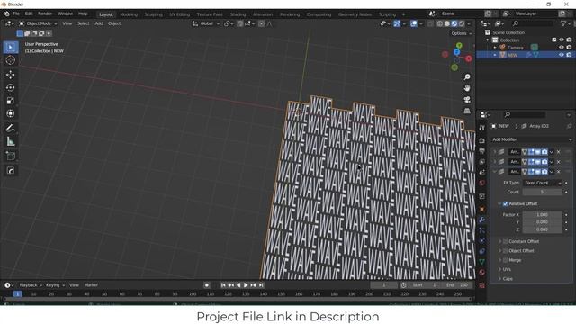Viewport: 576px width, 324px height.
Task: Switch to Material Preview shading
Action: click(x=454, y=23)
